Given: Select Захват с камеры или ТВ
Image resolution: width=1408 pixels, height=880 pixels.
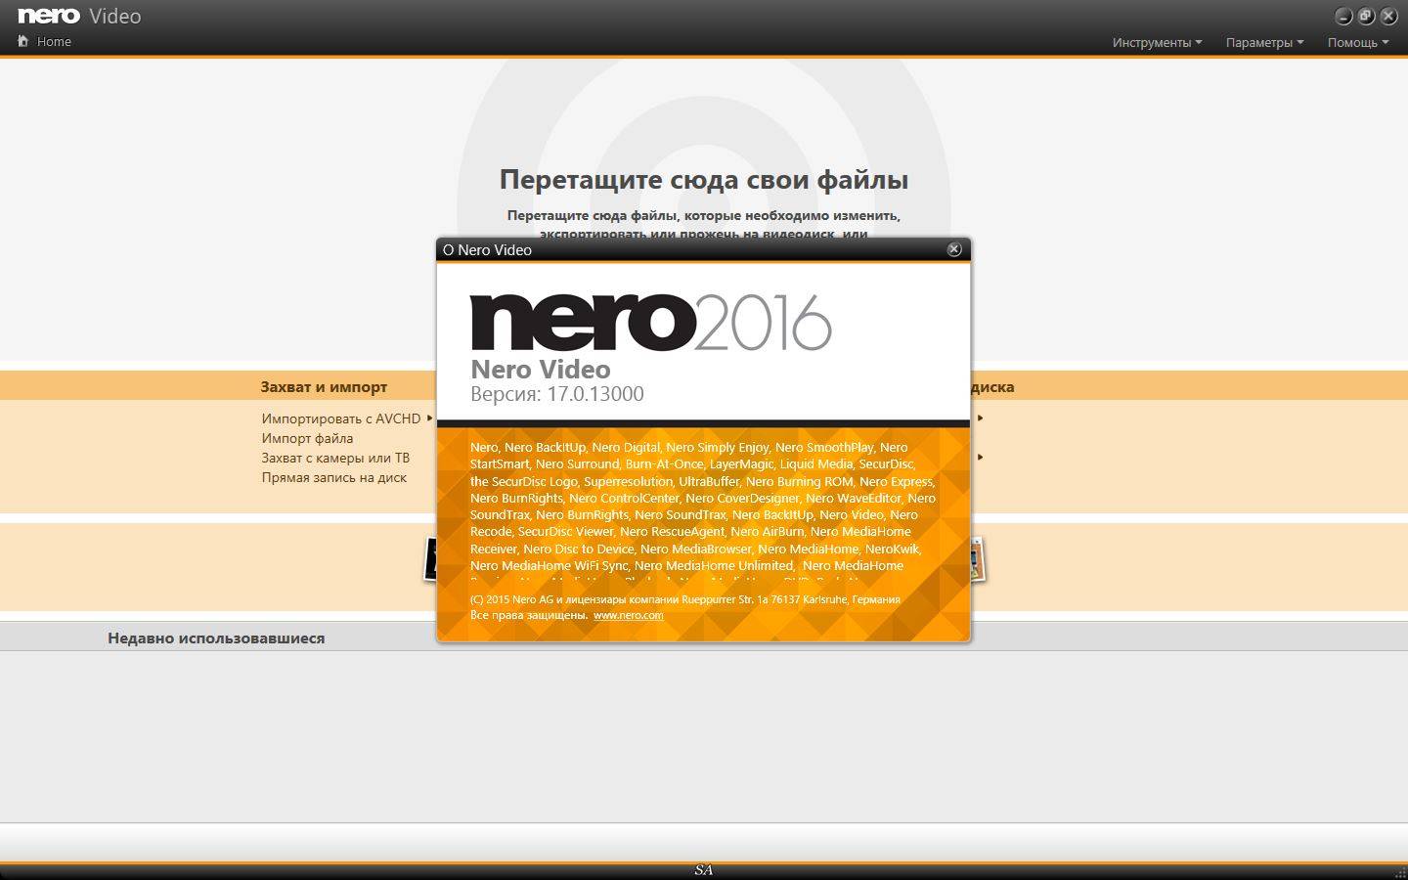Looking at the screenshot, I should click(x=335, y=458).
